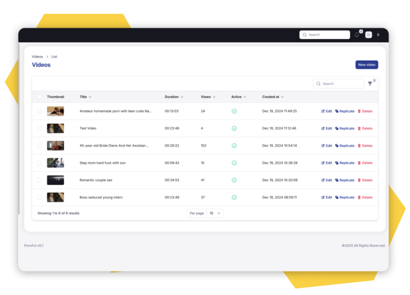This screenshot has width=410, height=295.
Task: Edit the row created at 11:49:25
Action: pyautogui.click(x=327, y=111)
